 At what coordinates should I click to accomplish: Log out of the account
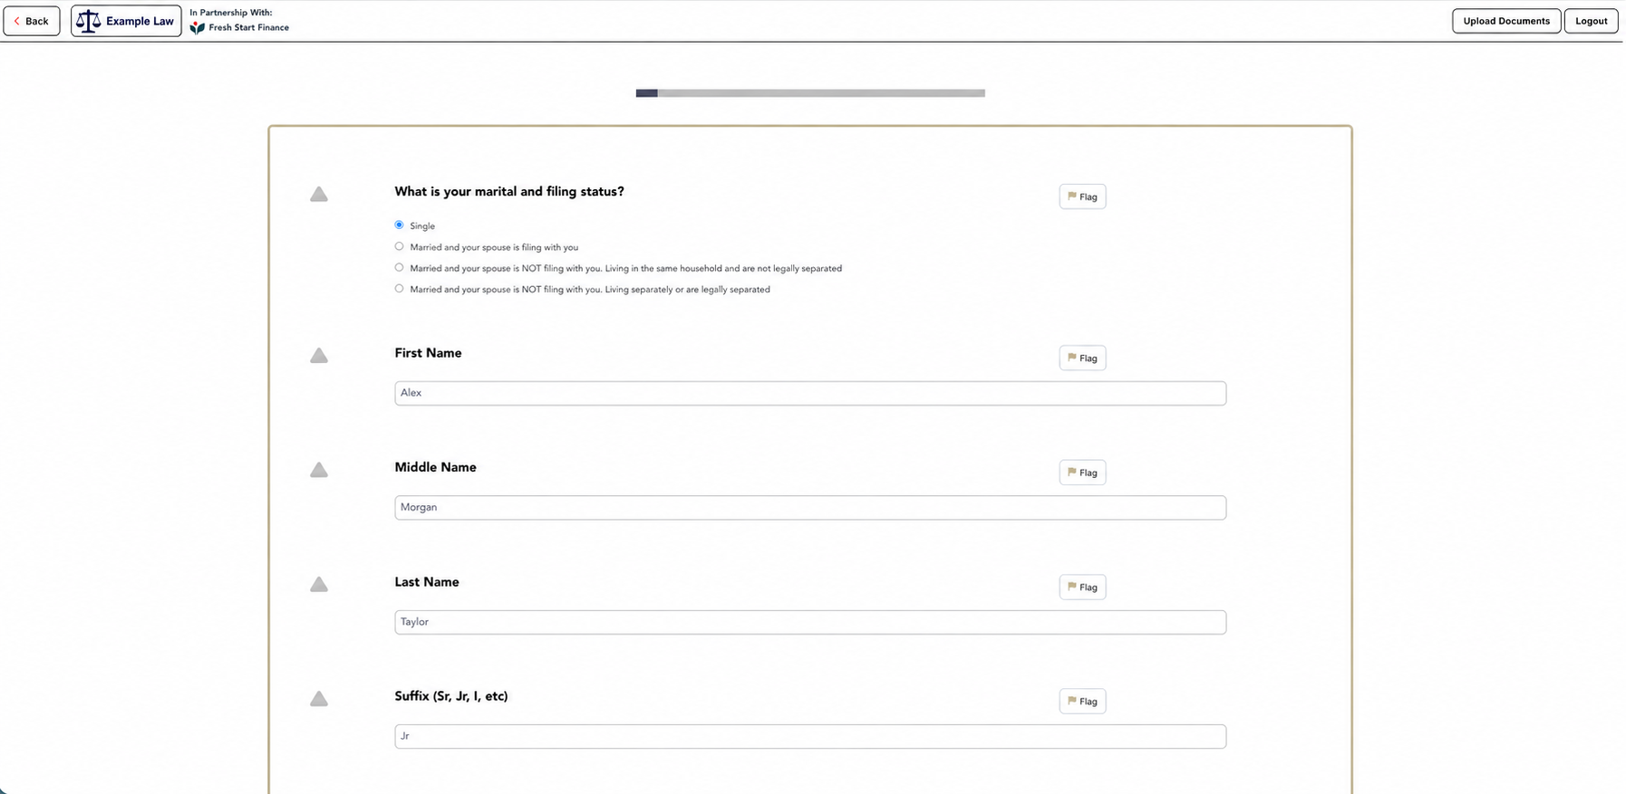point(1591,21)
